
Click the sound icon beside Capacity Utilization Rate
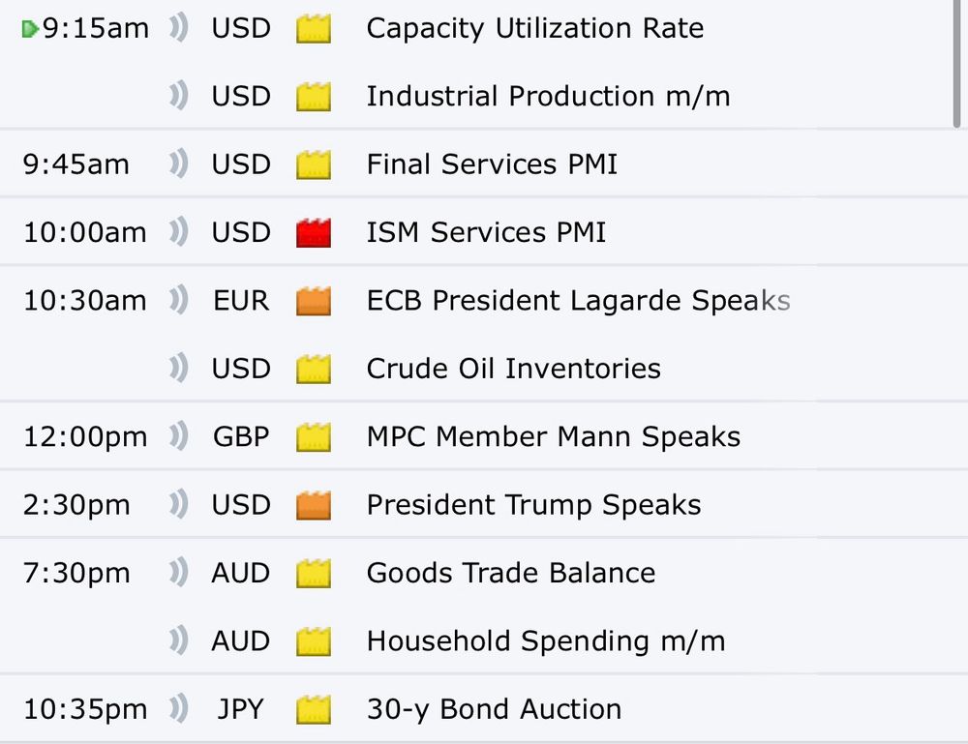(178, 28)
